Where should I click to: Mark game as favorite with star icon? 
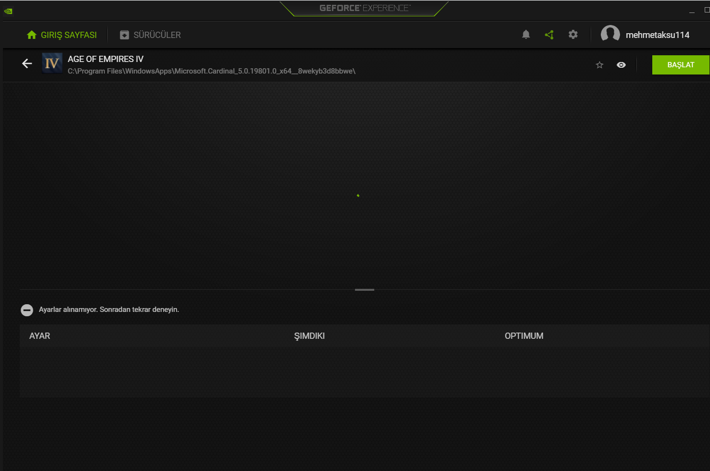(x=599, y=65)
